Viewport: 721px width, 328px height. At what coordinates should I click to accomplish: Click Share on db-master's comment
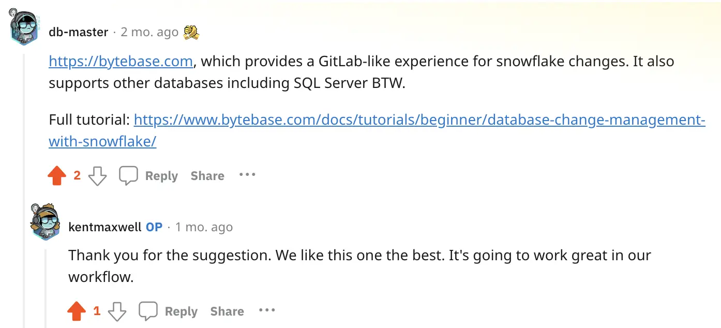(x=206, y=176)
